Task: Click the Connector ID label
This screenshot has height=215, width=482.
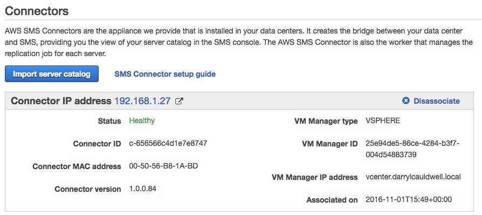Action: pyautogui.click(x=97, y=144)
